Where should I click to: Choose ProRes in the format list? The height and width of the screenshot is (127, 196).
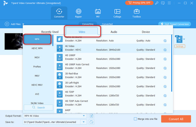pos(37,67)
